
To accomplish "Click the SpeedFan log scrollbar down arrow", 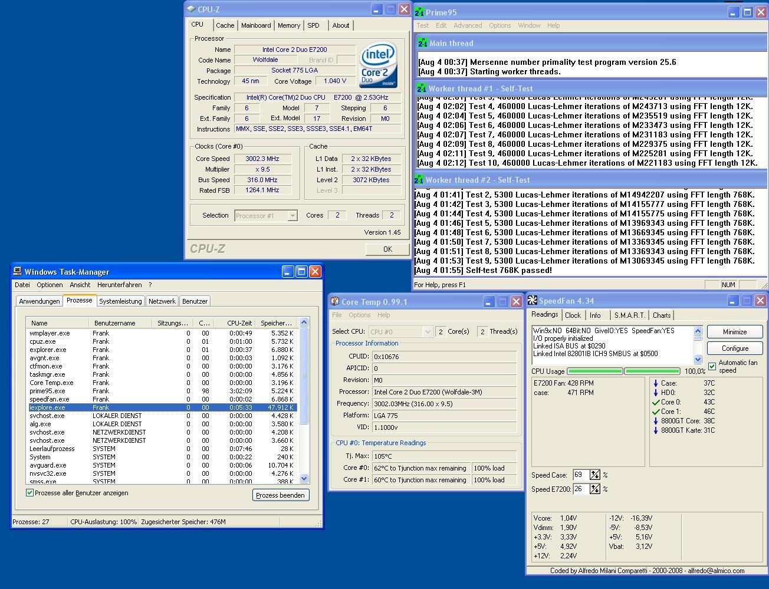I will pyautogui.click(x=698, y=359).
